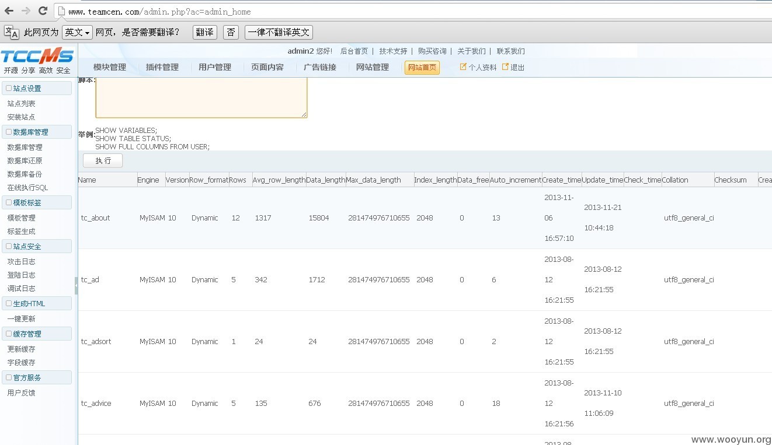Open the 网站管理 menu
Viewport: 772px width, 445px height.
tap(373, 67)
